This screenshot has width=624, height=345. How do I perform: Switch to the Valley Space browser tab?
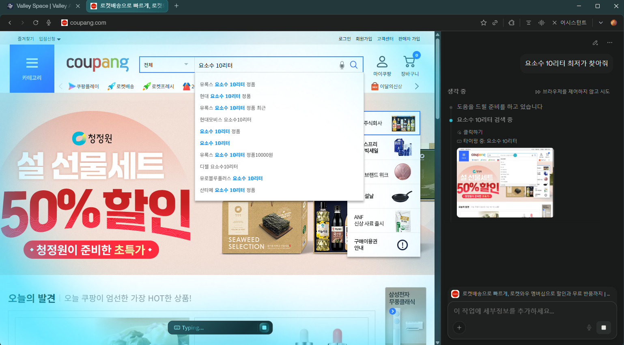tap(42, 6)
